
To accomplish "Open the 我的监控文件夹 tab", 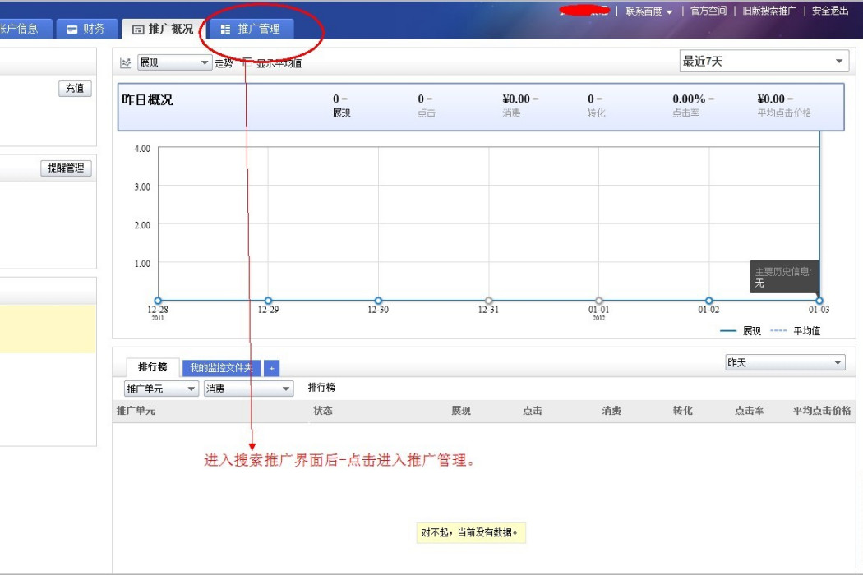I will click(x=221, y=367).
